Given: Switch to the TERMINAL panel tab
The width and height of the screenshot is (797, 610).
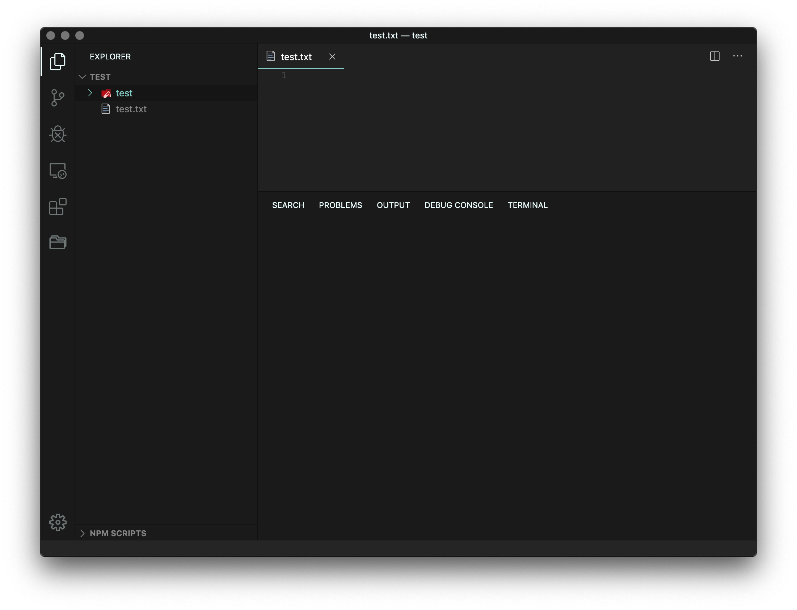Looking at the screenshot, I should click(527, 205).
